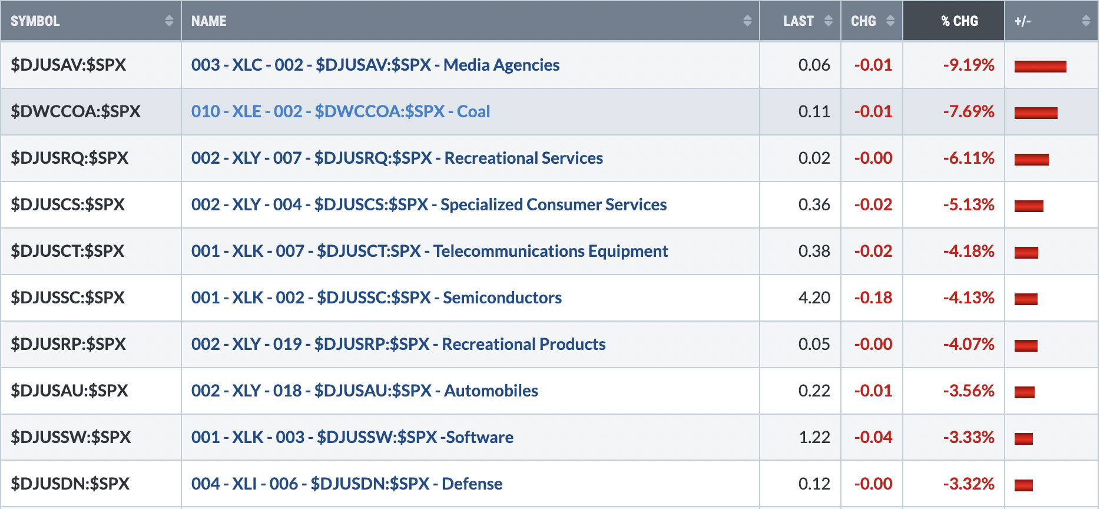
Task: Sort by +/- column arrows
Action: click(1086, 21)
